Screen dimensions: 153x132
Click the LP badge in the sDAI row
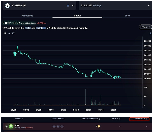click(x=62, y=126)
